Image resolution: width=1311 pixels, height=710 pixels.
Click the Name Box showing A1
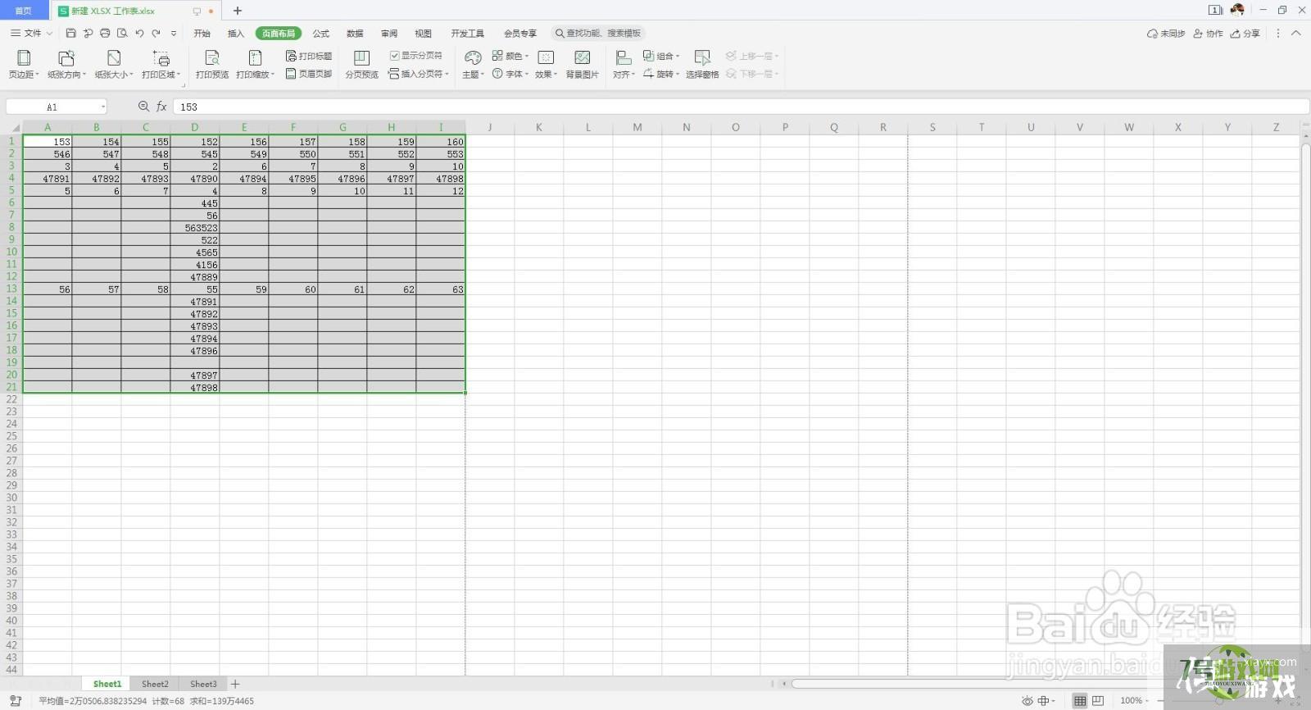coord(57,107)
